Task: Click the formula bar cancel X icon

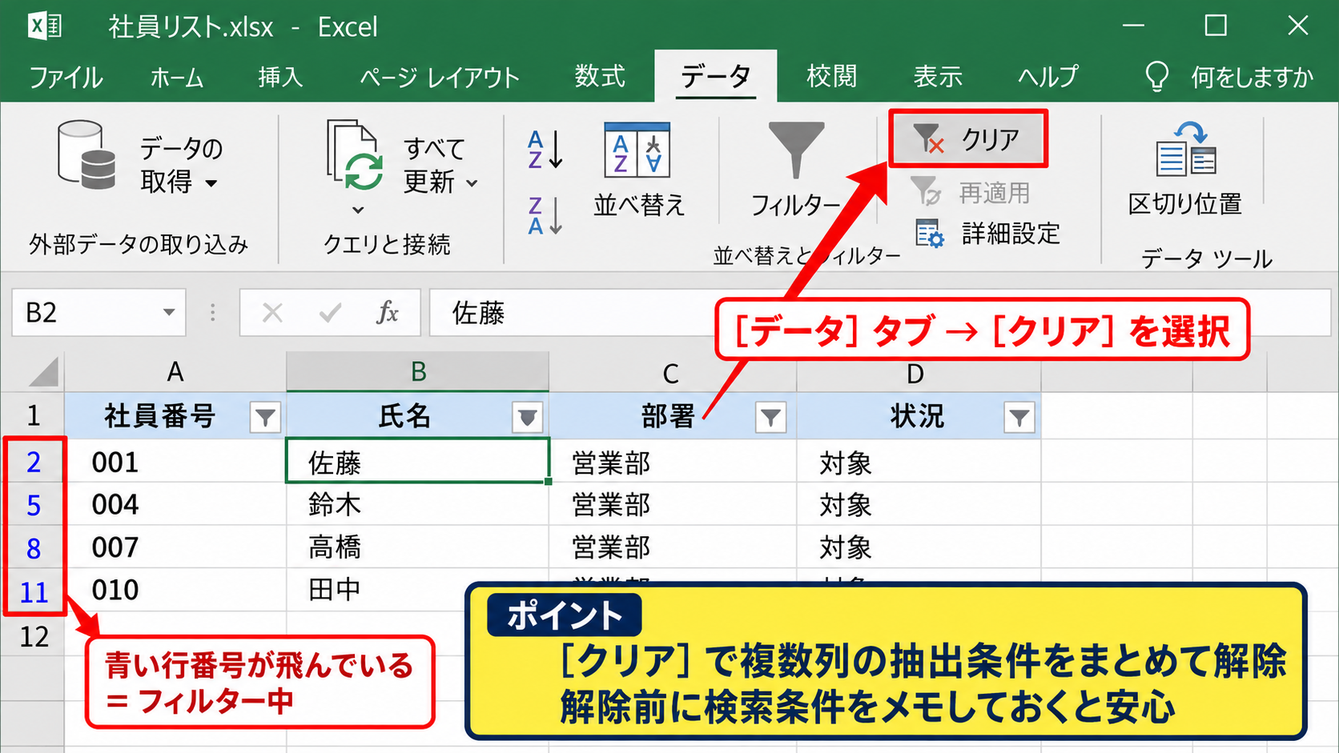Action: pos(272,313)
